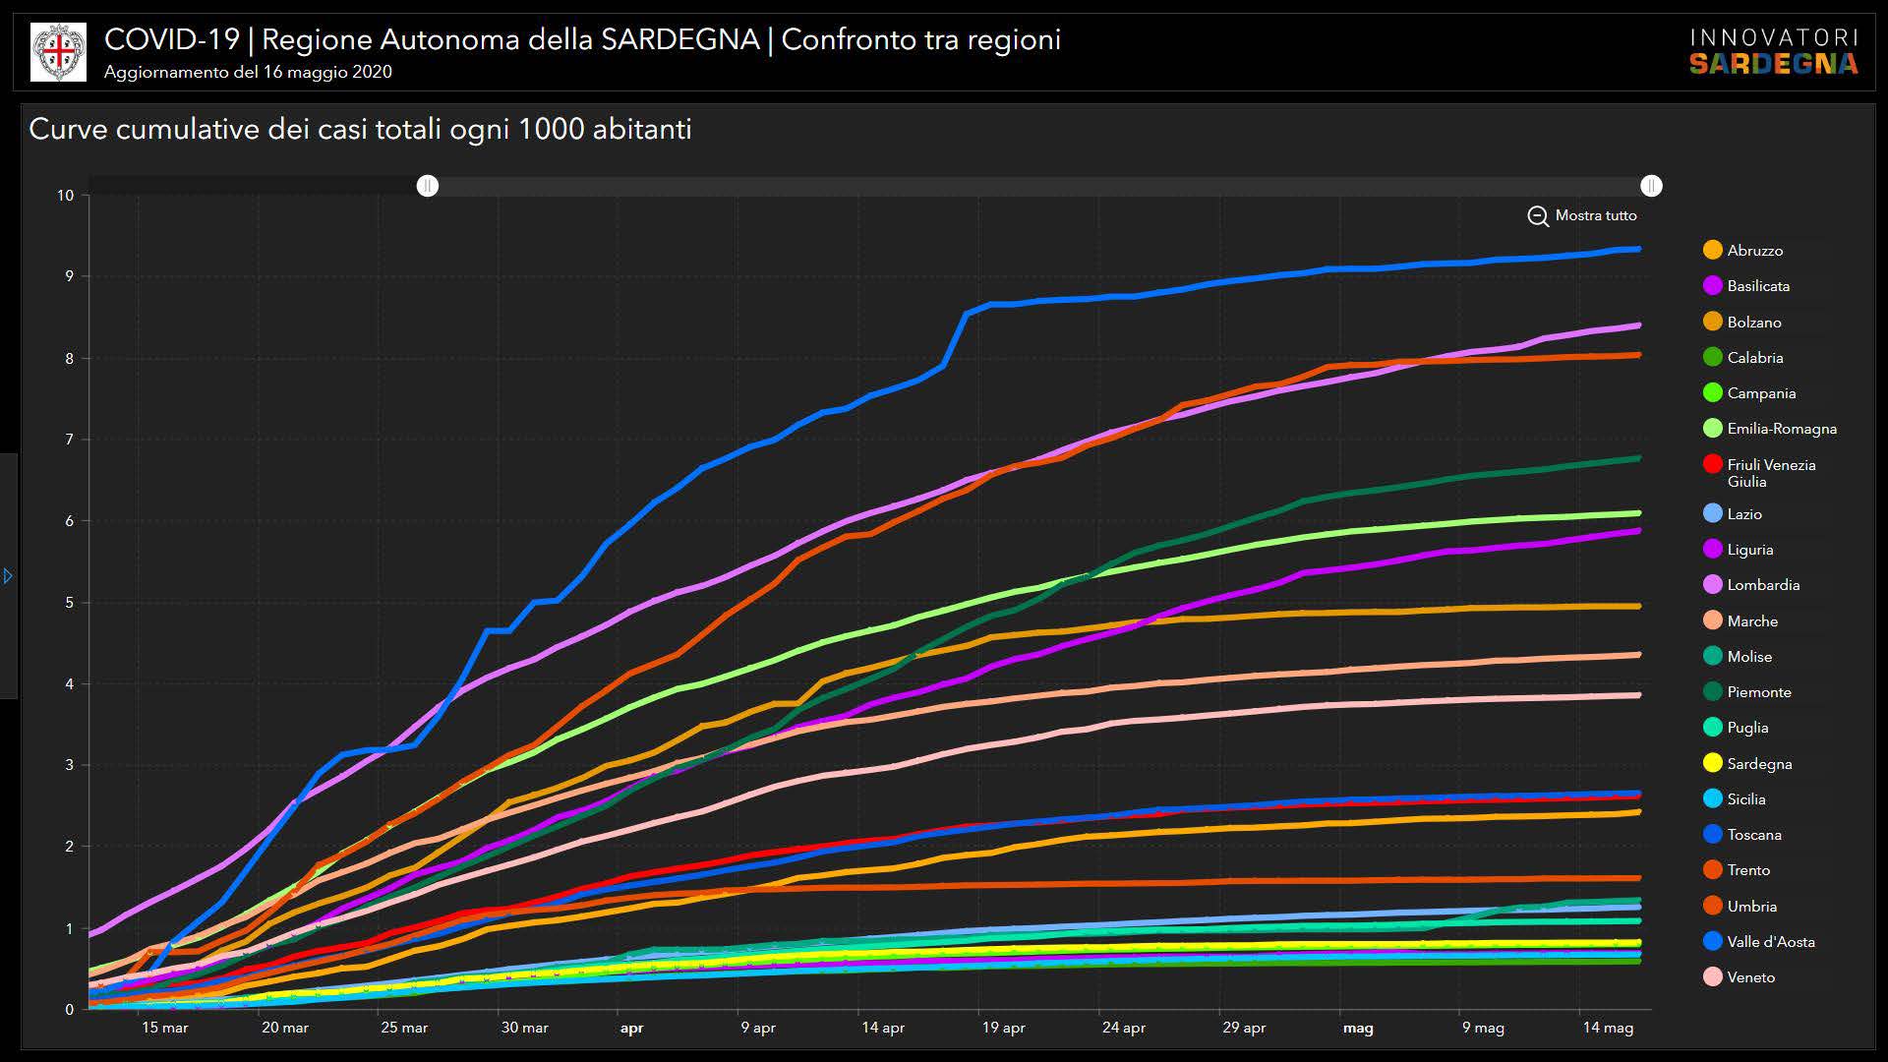Toggle the Abruzzo series in legend
This screenshot has width=1888, height=1062.
[1754, 251]
